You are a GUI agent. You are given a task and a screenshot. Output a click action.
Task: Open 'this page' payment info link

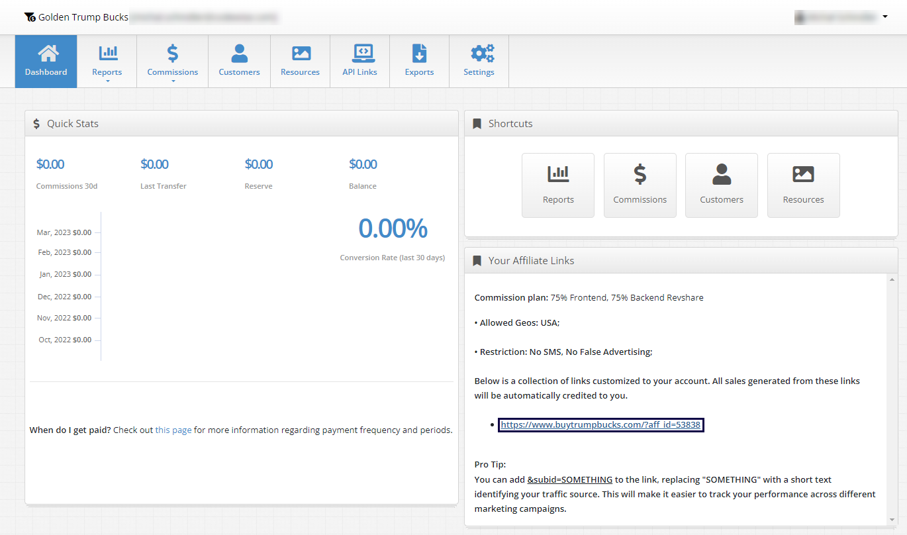click(x=173, y=430)
